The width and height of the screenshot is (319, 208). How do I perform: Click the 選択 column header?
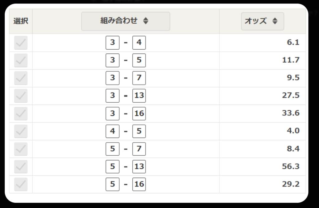tap(21, 21)
